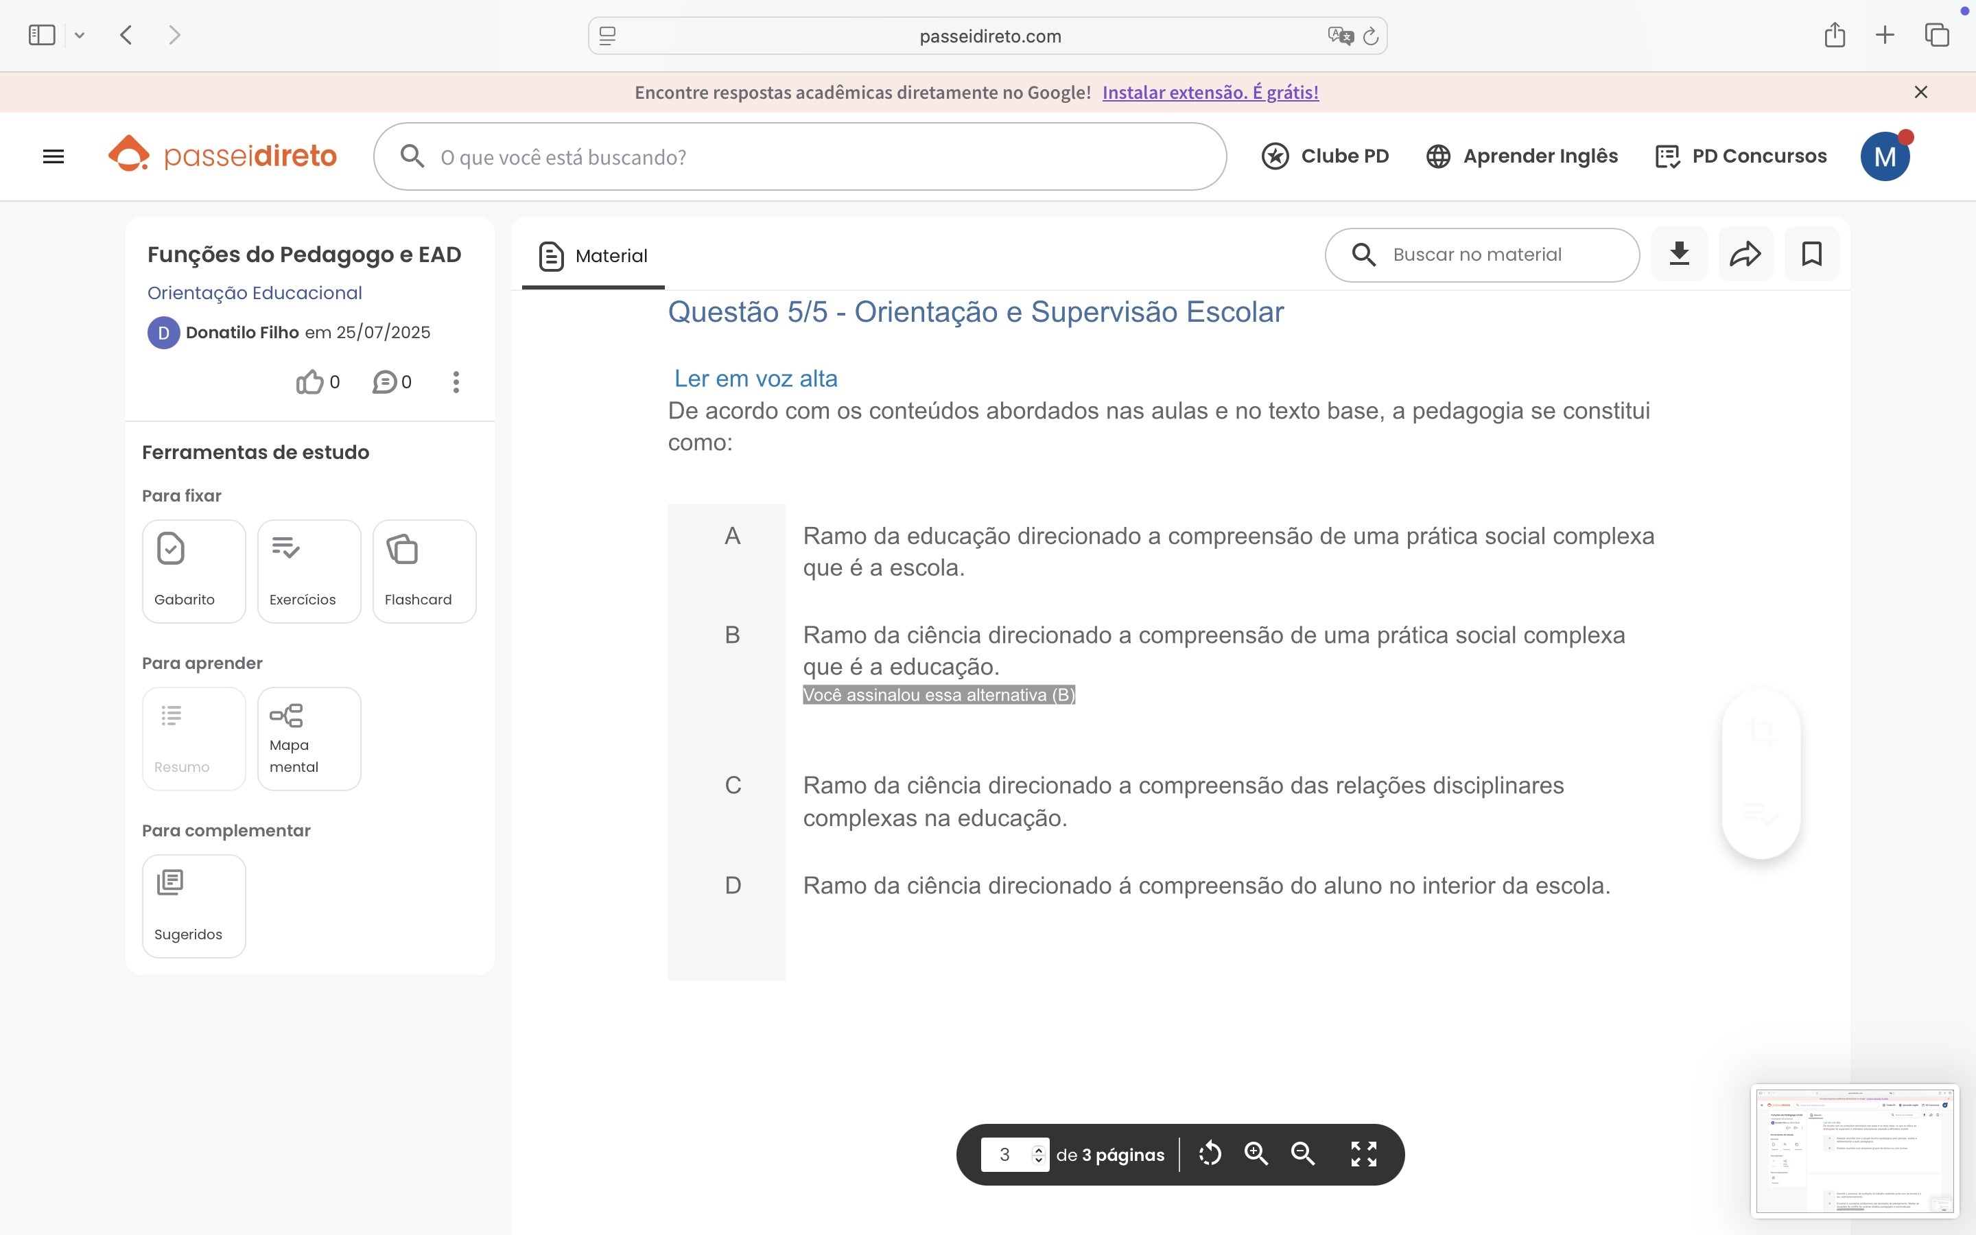The image size is (1976, 1235).
Task: Share this material via arrow icon
Action: click(x=1745, y=254)
